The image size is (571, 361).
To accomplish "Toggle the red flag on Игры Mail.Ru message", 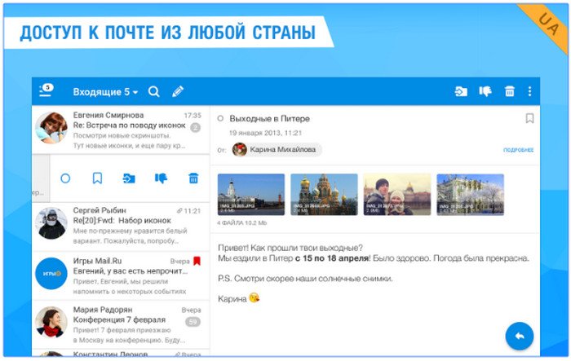I will [197, 261].
